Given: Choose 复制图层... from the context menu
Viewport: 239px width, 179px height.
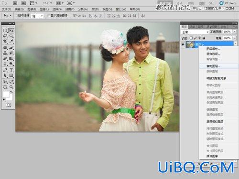Looking at the screenshot, I should pos(213,66).
